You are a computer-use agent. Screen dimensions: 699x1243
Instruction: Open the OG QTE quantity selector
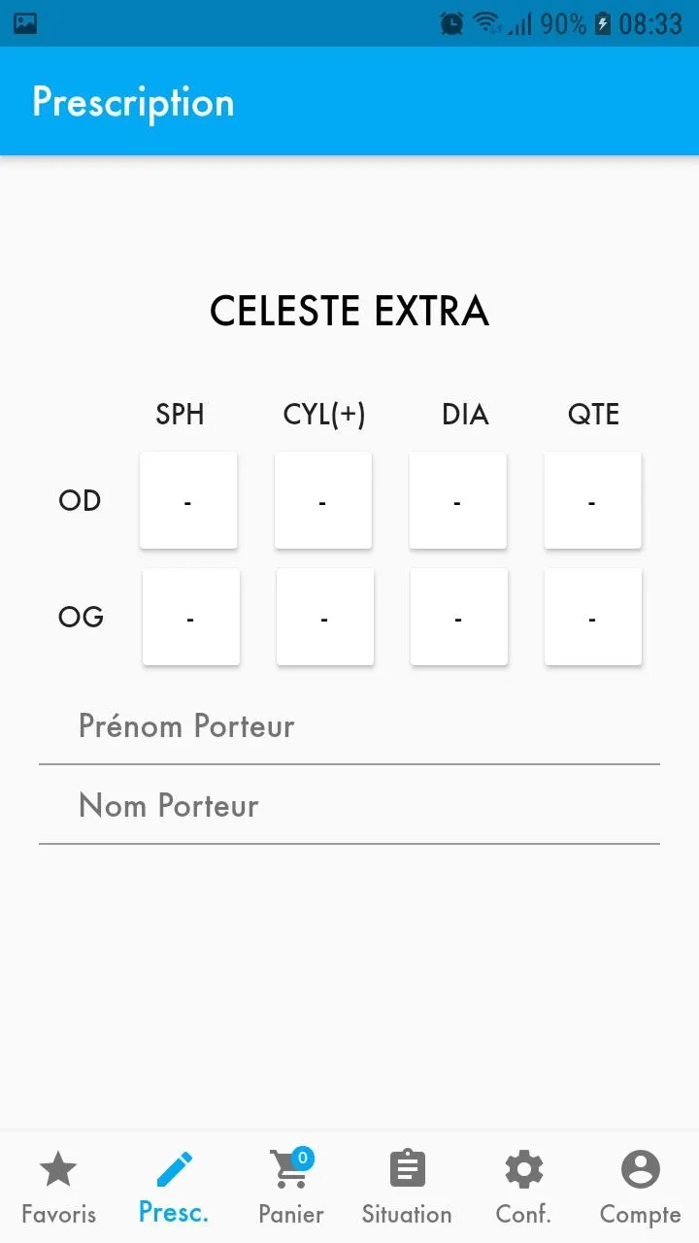(x=592, y=617)
